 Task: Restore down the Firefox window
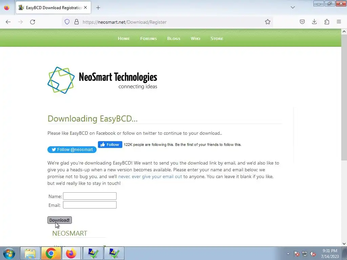pos(330,3)
